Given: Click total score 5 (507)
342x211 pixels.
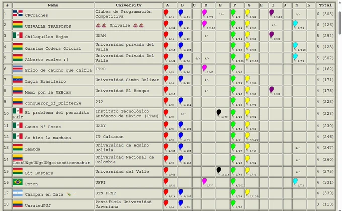Looking at the screenshot, I should pos(325,58).
